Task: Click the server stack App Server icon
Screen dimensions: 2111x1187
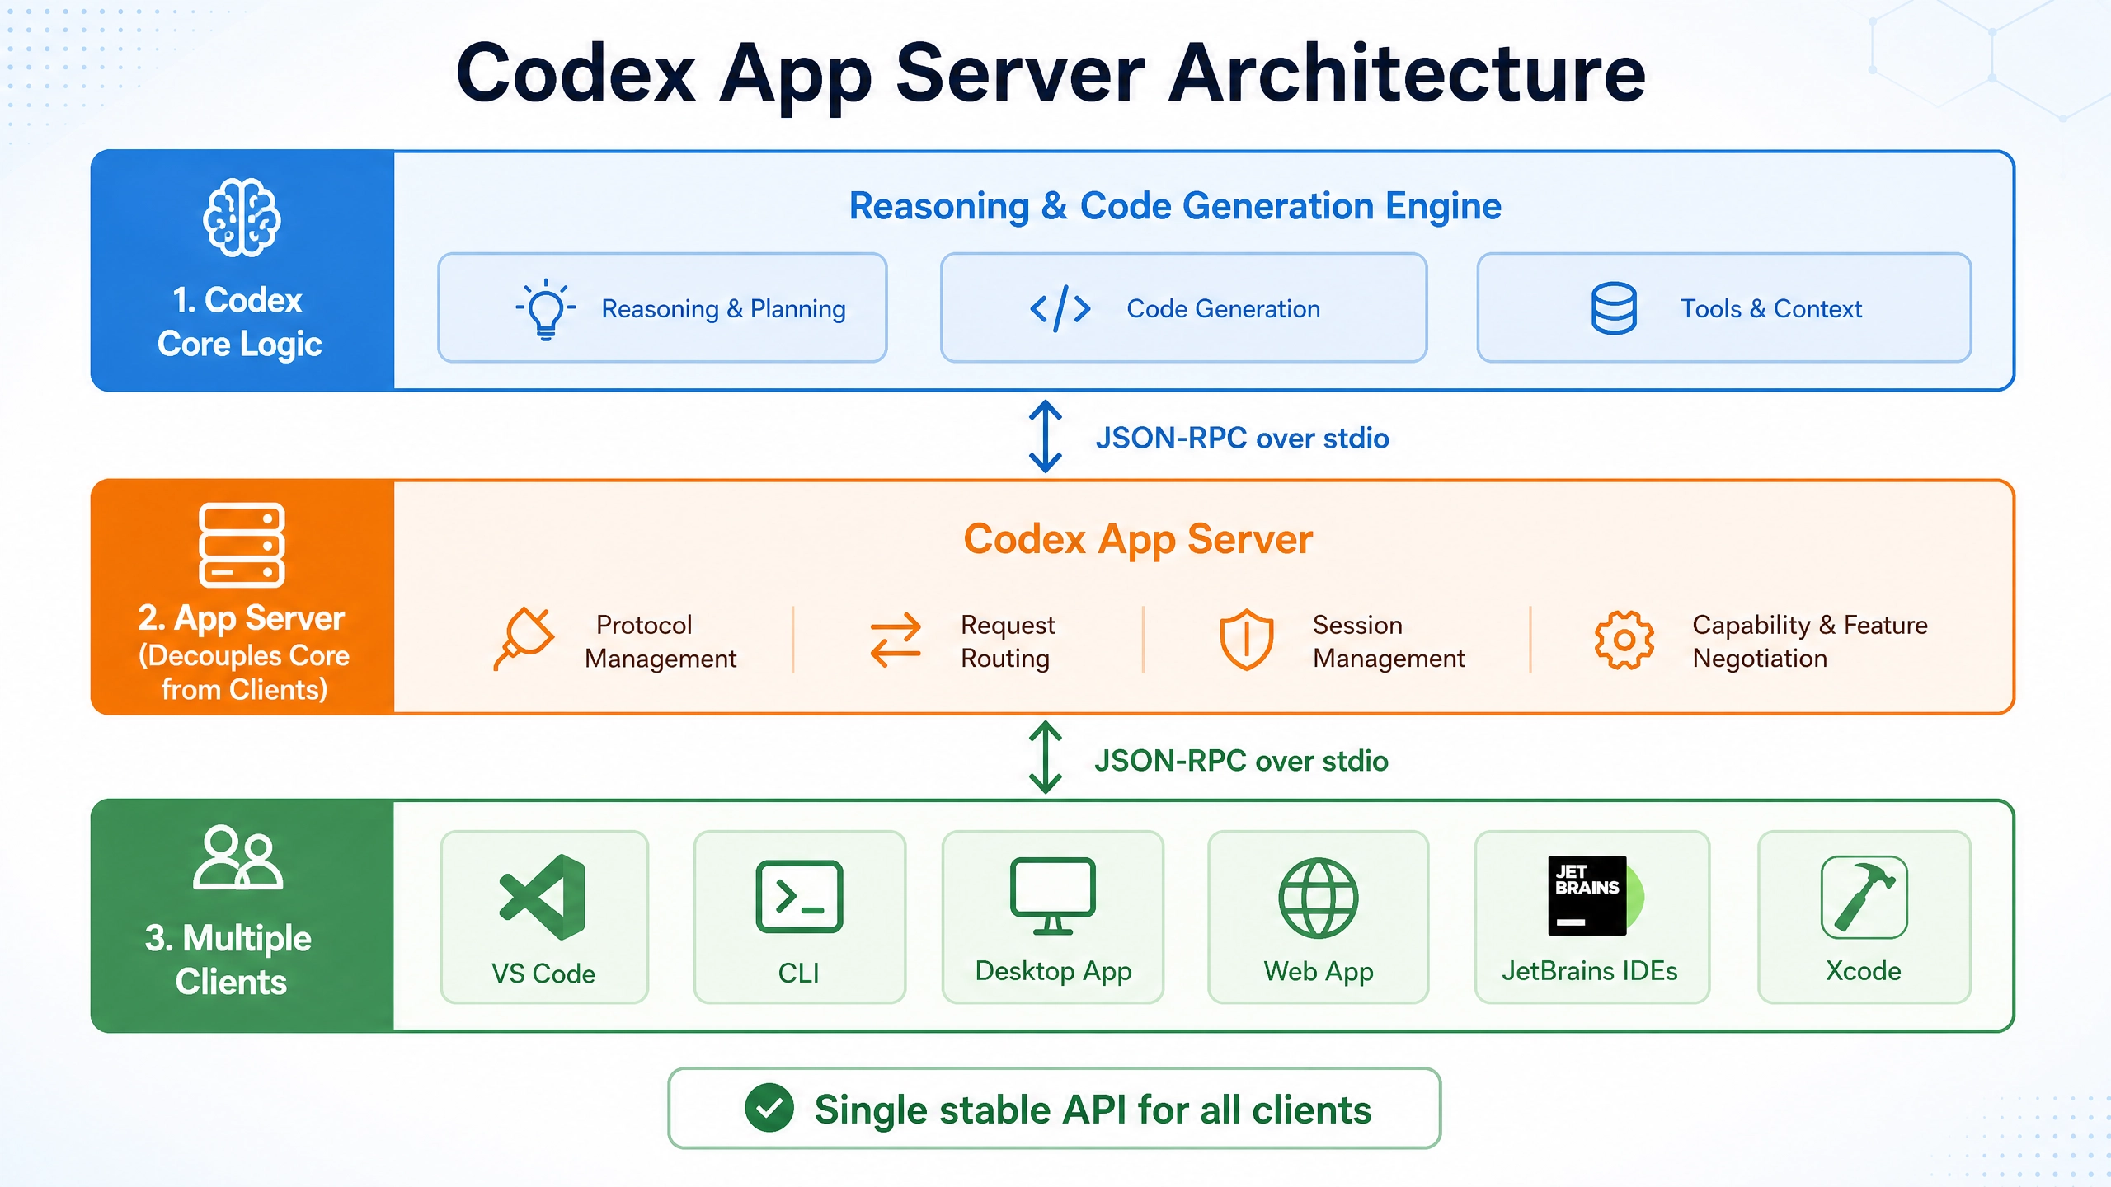Action: click(x=242, y=545)
